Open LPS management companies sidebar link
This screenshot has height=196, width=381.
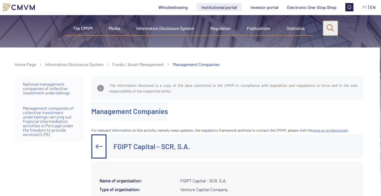tap(48, 121)
